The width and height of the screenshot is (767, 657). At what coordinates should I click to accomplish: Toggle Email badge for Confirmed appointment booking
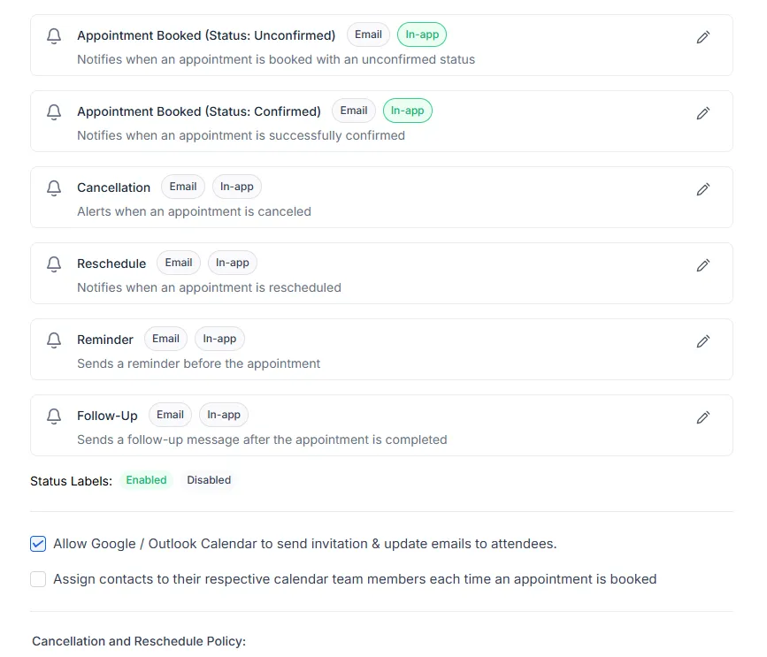354,111
